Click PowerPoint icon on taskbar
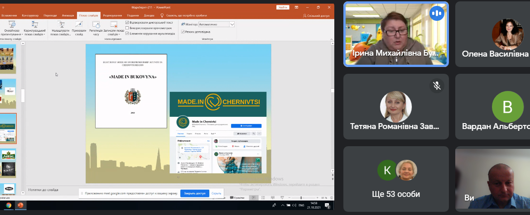This screenshot has height=215, width=530. [x=20, y=205]
